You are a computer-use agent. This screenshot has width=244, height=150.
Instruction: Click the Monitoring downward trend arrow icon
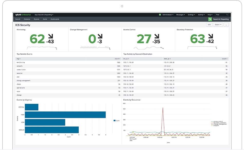(51, 36)
